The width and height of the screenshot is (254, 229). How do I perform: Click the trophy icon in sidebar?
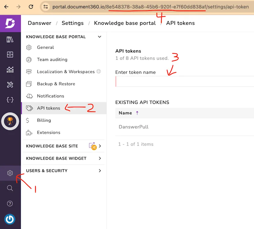coord(10,121)
